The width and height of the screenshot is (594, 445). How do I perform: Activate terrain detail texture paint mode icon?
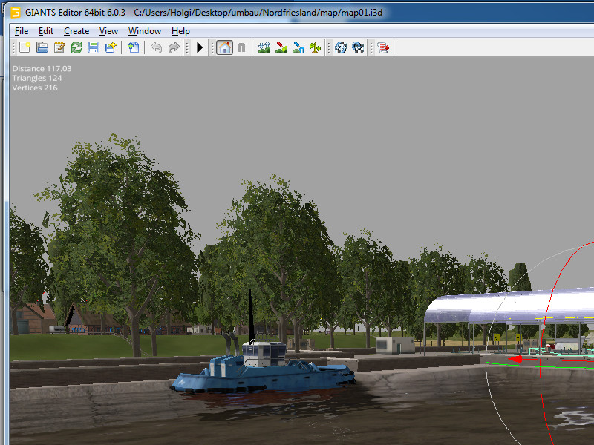click(x=281, y=47)
